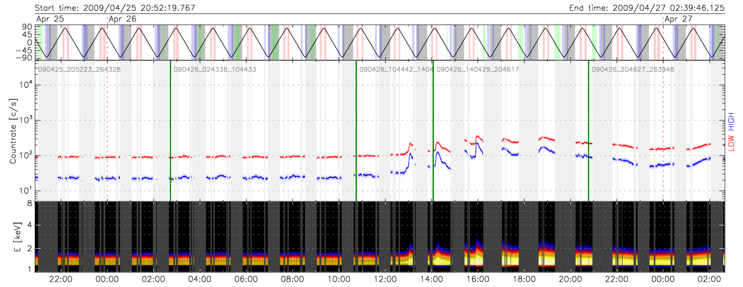Select the 12:00 time axis tick
This screenshot has height=287, width=743.
click(385, 279)
